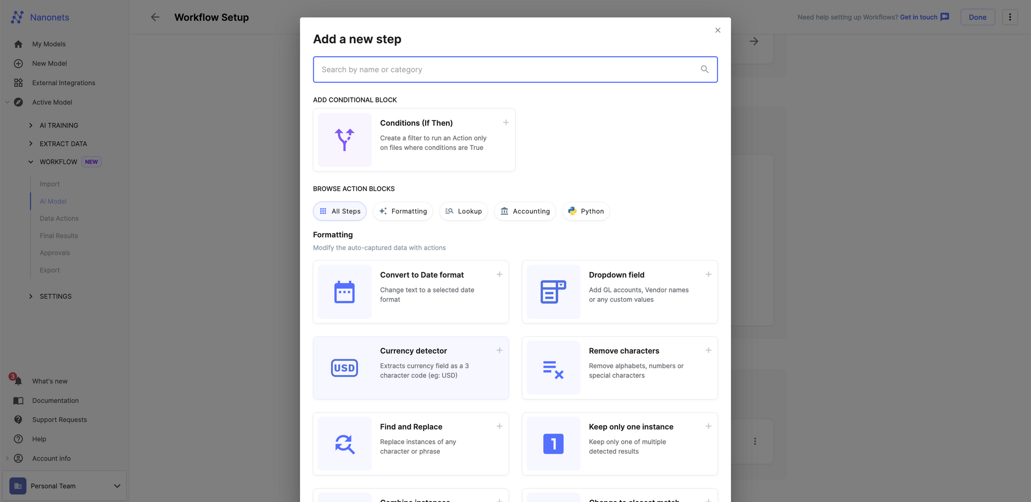The height and width of the screenshot is (502, 1031).
Task: Expand the SETTINGS section
Action: (x=30, y=296)
